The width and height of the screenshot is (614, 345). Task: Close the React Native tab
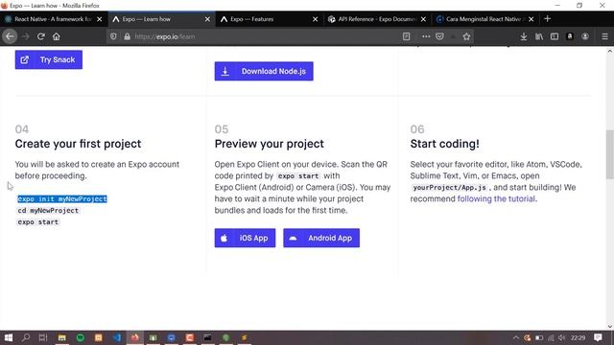click(x=100, y=19)
